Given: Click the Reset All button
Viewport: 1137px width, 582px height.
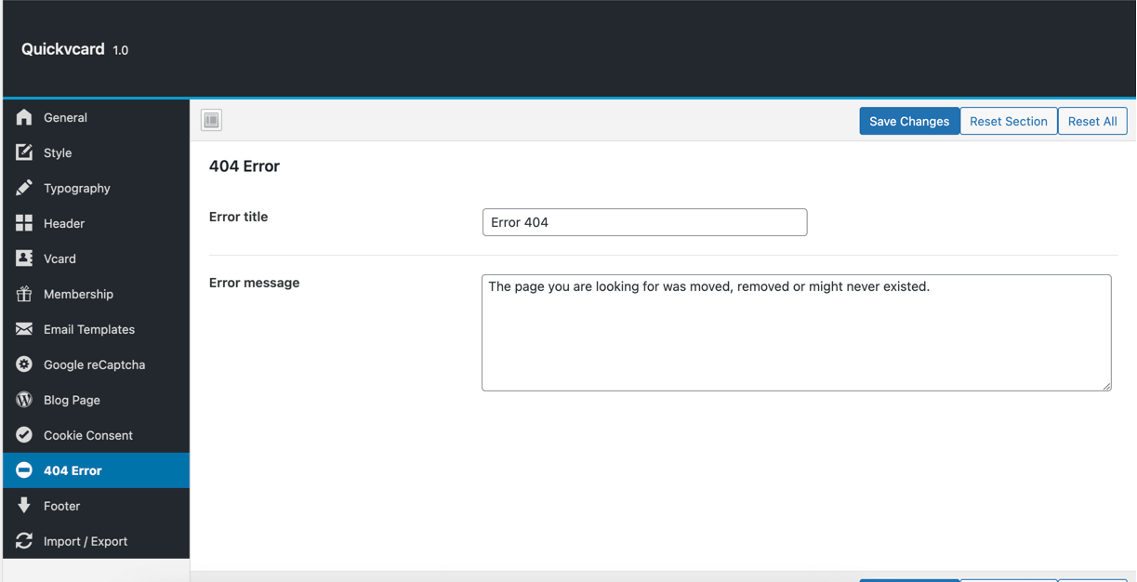Looking at the screenshot, I should coord(1091,121).
